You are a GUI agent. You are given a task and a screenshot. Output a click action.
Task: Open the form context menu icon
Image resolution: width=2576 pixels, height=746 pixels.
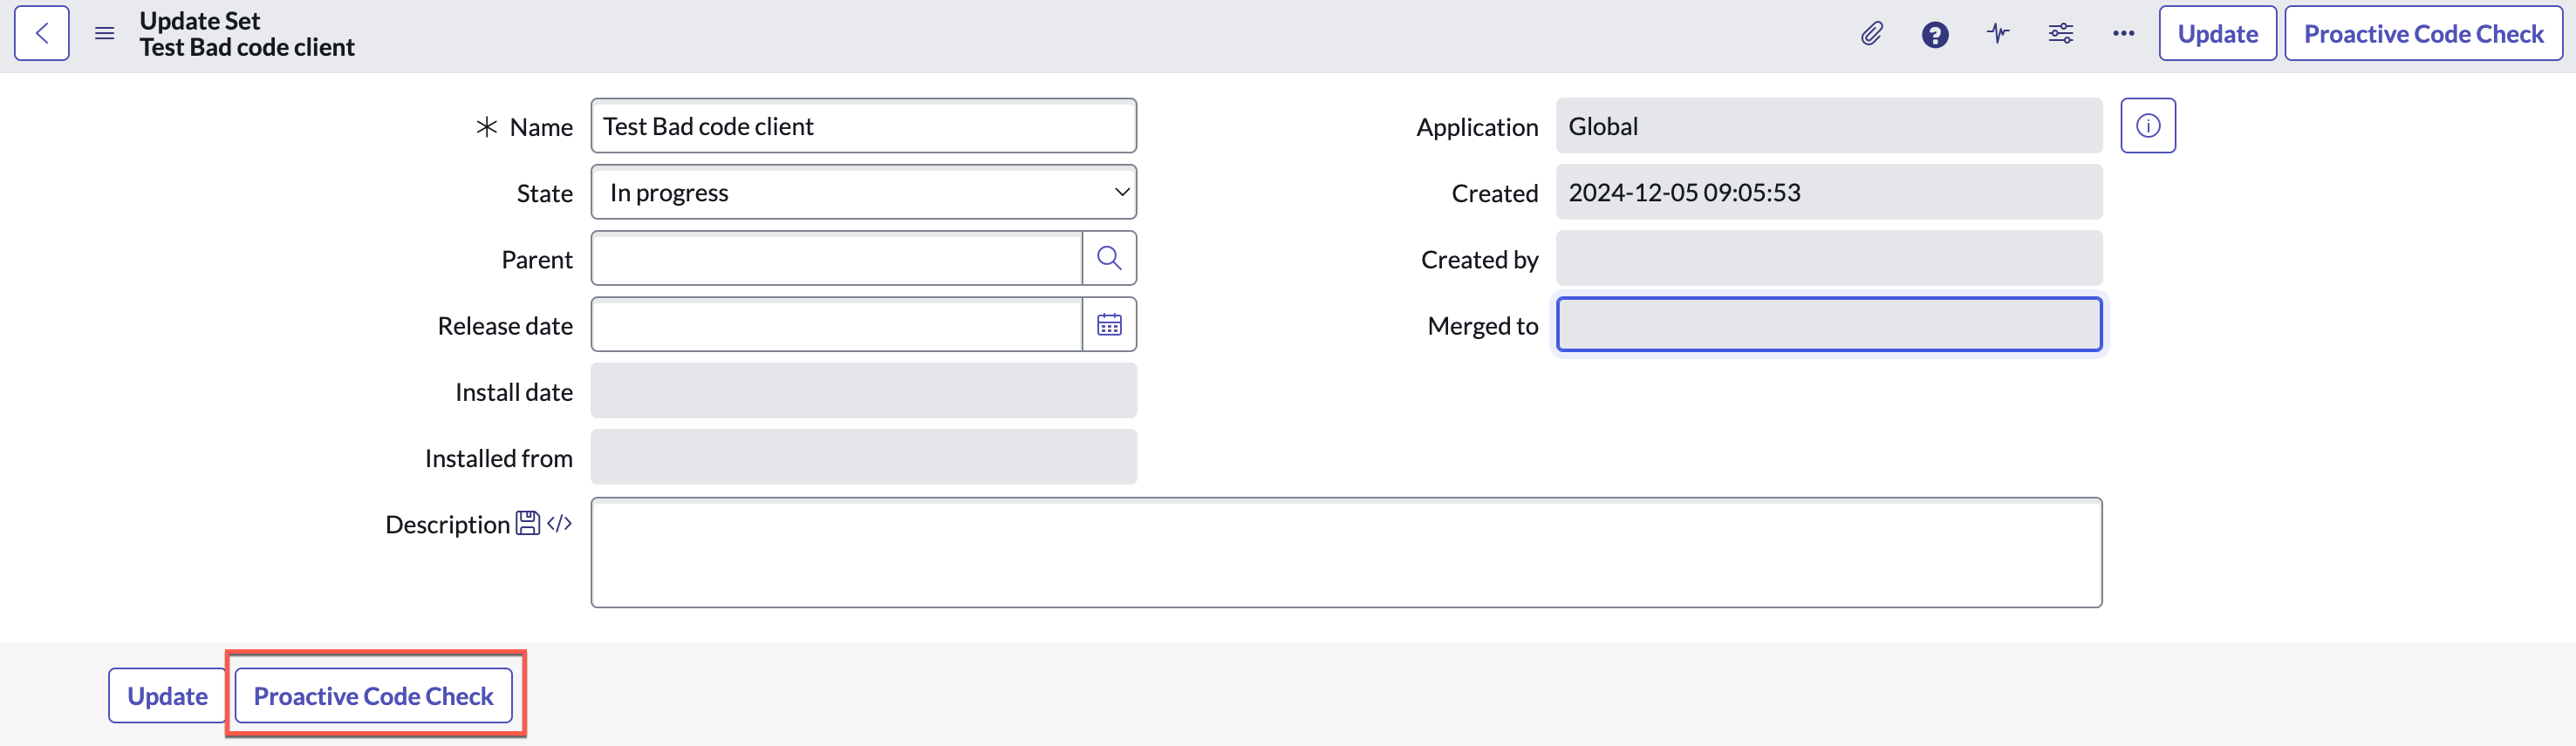click(104, 34)
